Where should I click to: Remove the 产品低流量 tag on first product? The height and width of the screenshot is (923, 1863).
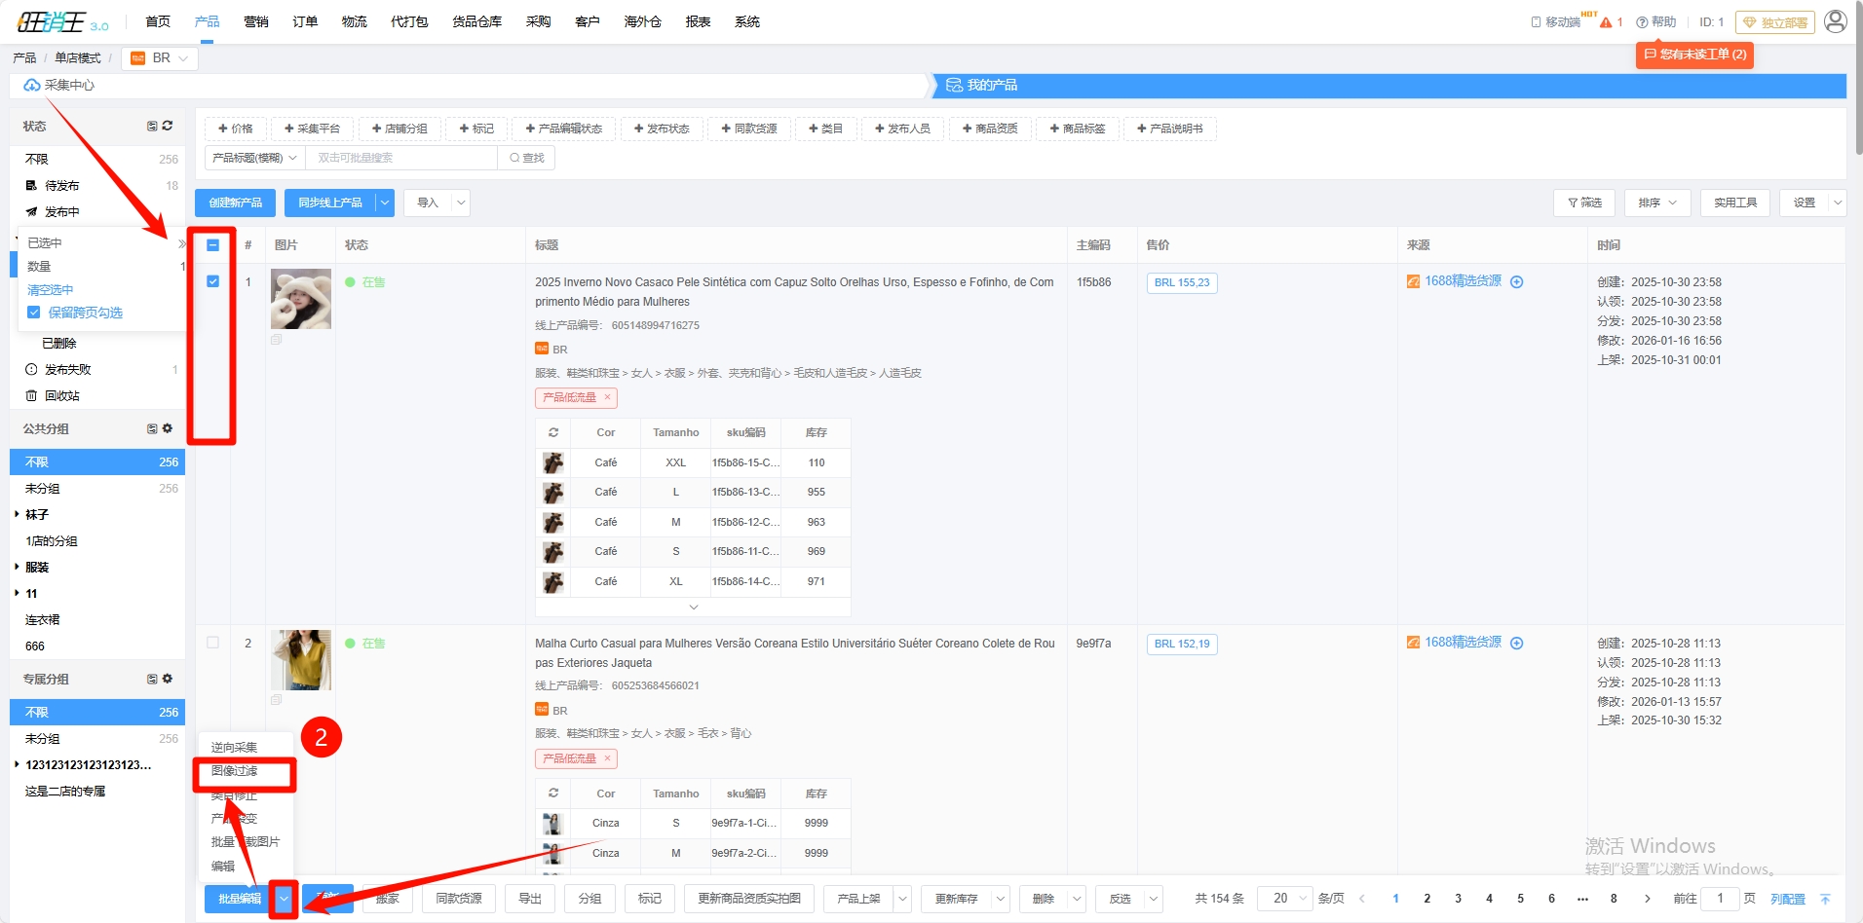607,397
